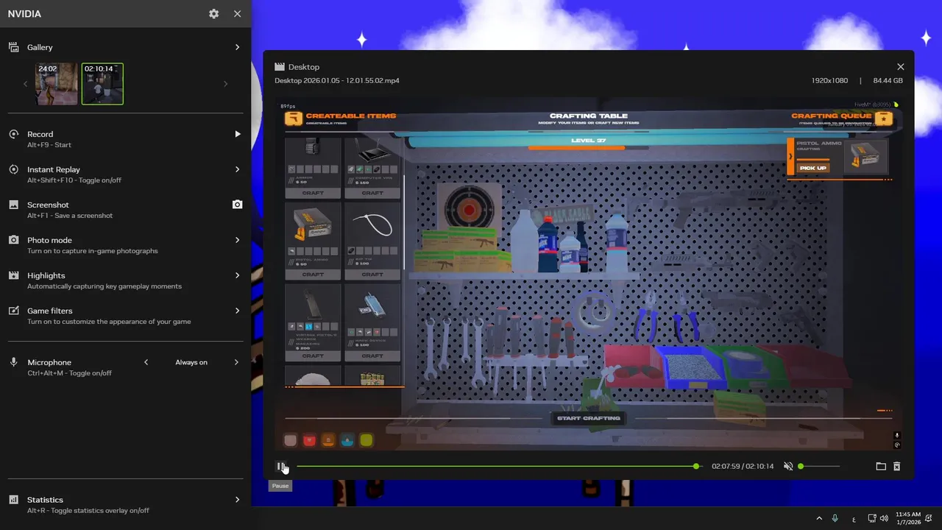942x530 pixels.
Task: Open the Game filters menu entry
Action: pos(125,315)
